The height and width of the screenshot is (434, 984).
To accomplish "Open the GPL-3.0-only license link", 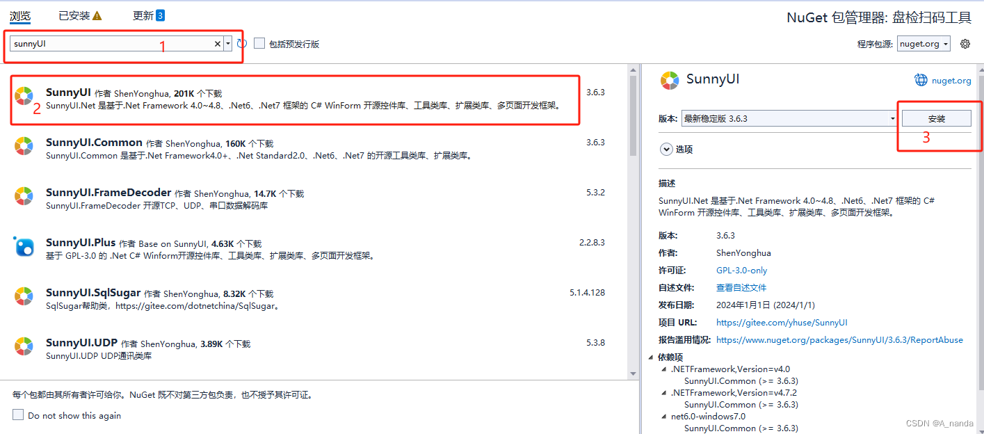I will click(x=741, y=270).
